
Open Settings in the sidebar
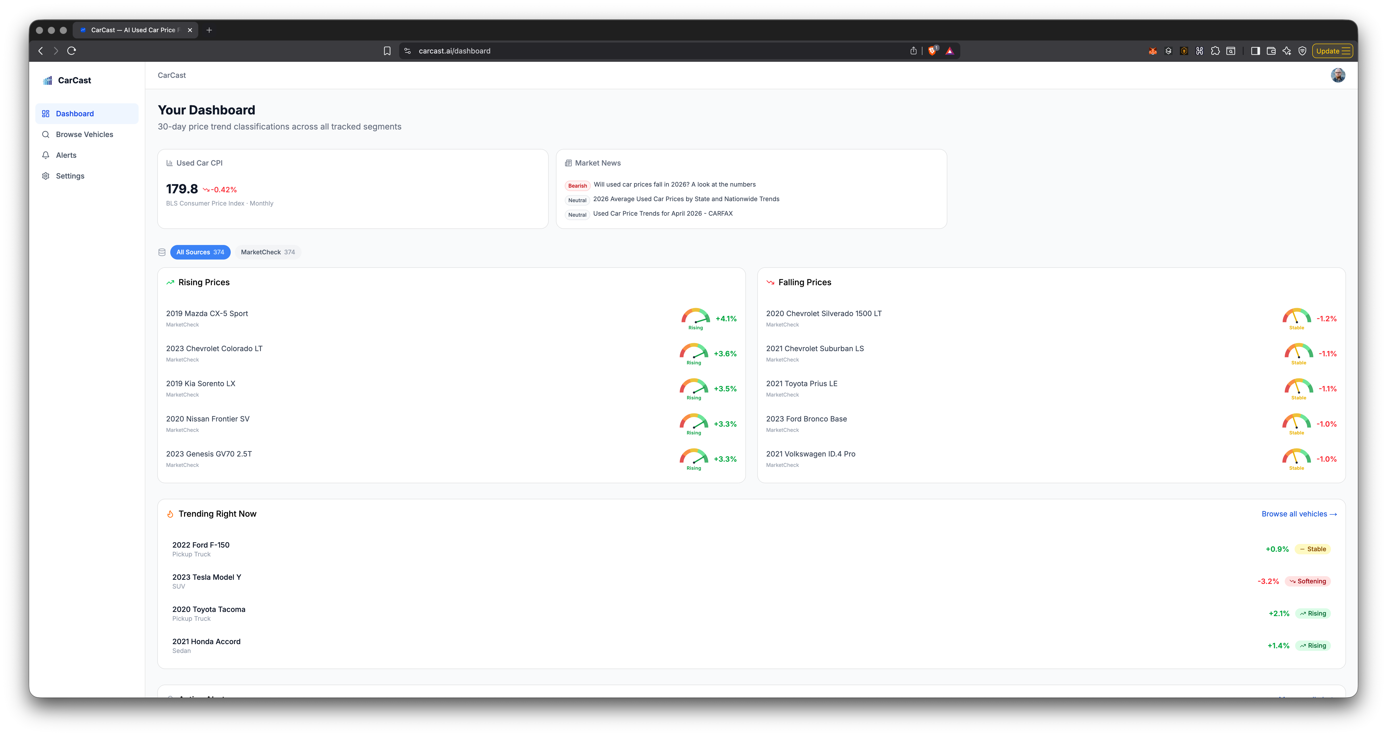[x=87, y=176]
